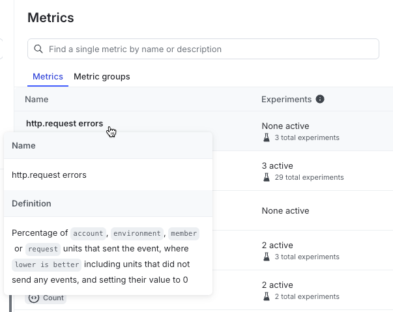The height and width of the screenshot is (312, 393).
Task: Click the 'account' unit tag in definition
Action: point(88,233)
